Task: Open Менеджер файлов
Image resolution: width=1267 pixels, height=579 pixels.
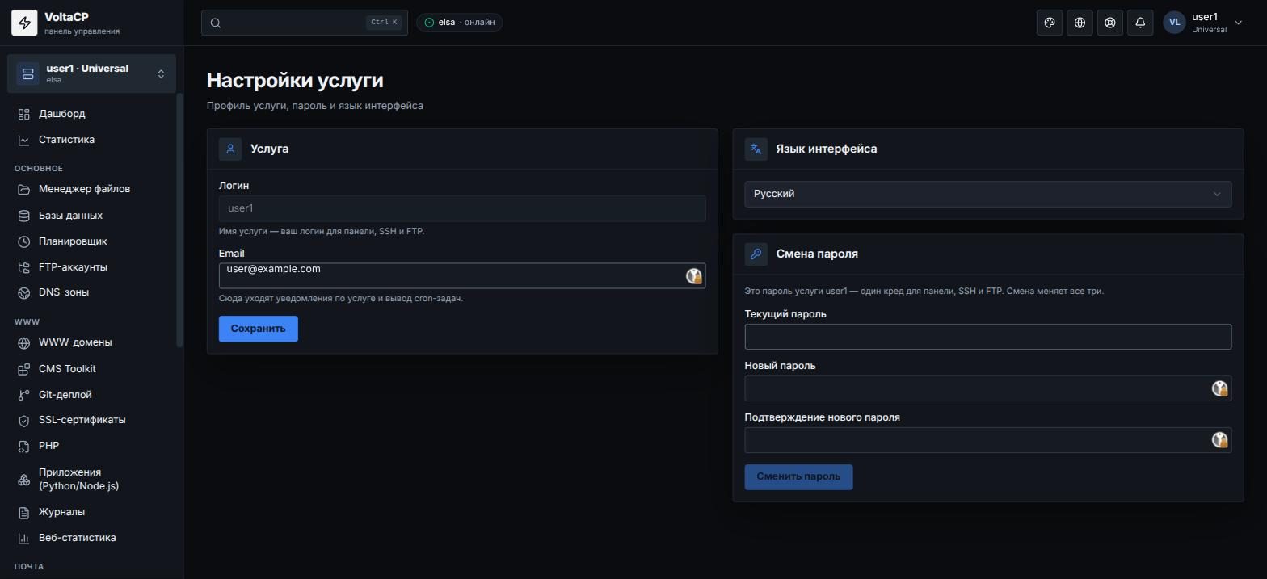Action: click(91, 189)
